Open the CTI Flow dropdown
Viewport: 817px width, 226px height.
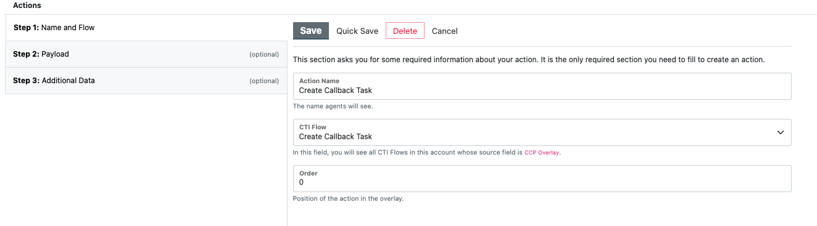(542, 132)
